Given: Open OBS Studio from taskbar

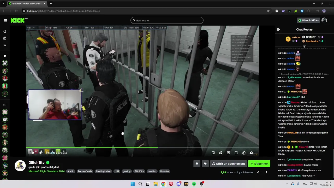Looking at the screenshot, I should 202,184.
